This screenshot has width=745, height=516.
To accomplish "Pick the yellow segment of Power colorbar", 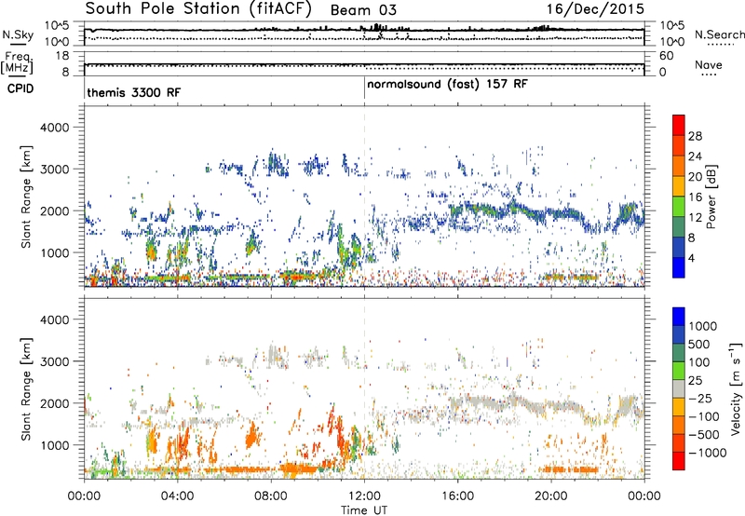I will (679, 186).
